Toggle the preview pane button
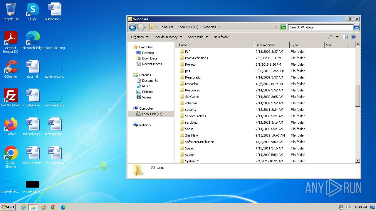376x211 pixels. [x=345, y=37]
